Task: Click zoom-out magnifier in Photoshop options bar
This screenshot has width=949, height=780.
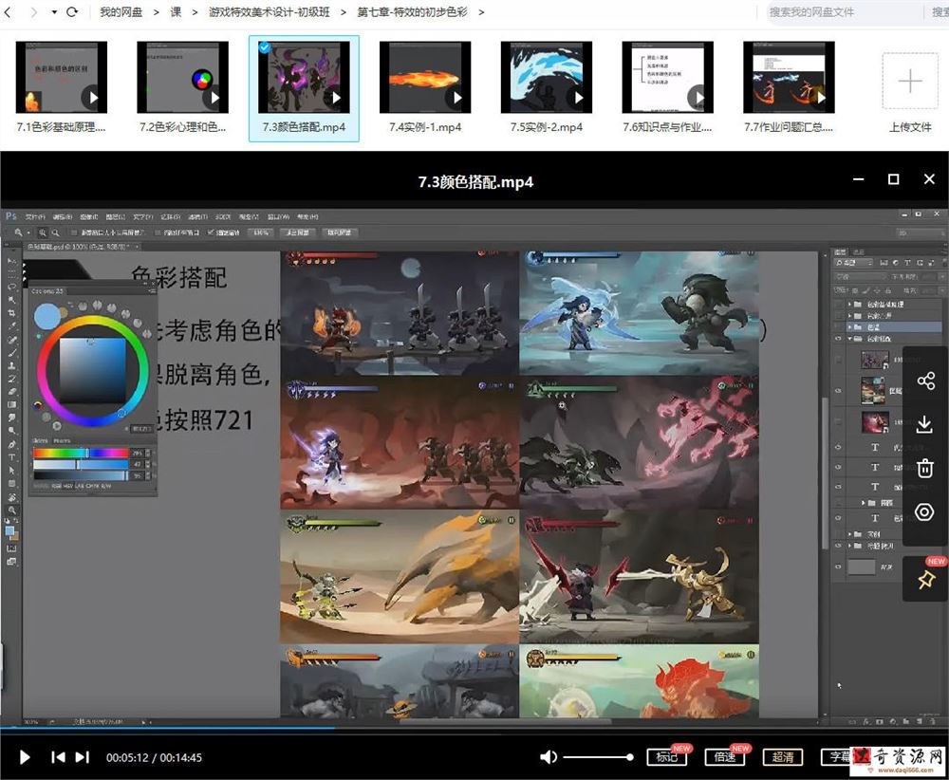Action: pos(55,232)
